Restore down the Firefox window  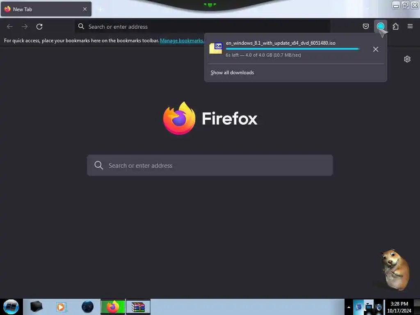[405, 5]
